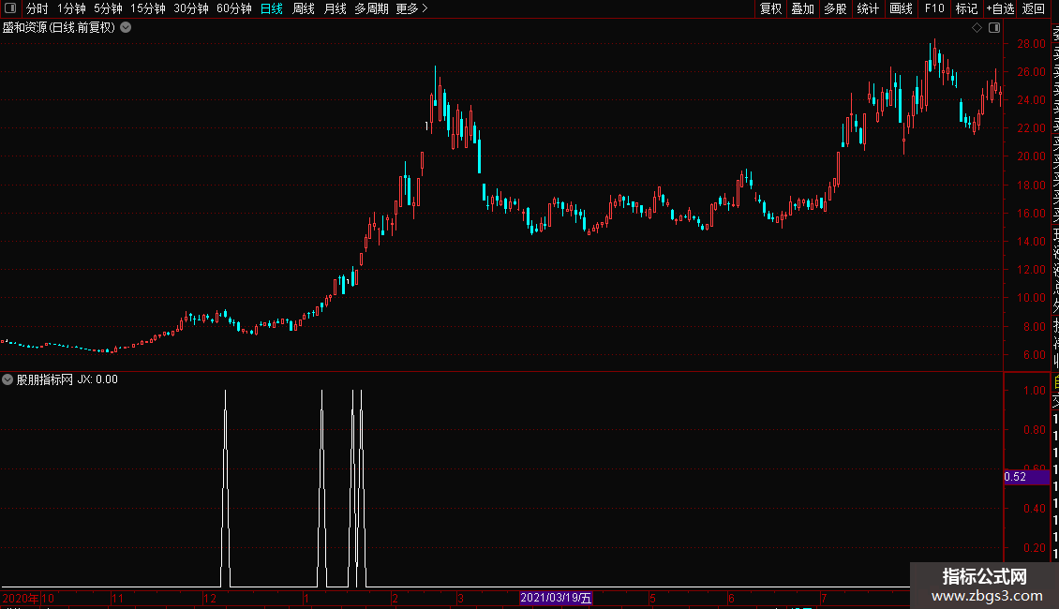Click the 1.00 indicator axis label
This screenshot has width=1059, height=609.
pyautogui.click(x=1035, y=391)
